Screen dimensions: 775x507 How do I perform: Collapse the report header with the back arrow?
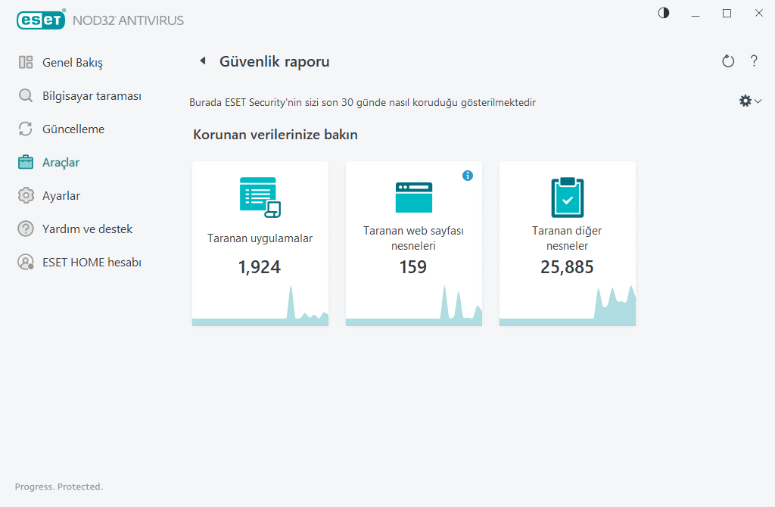202,61
